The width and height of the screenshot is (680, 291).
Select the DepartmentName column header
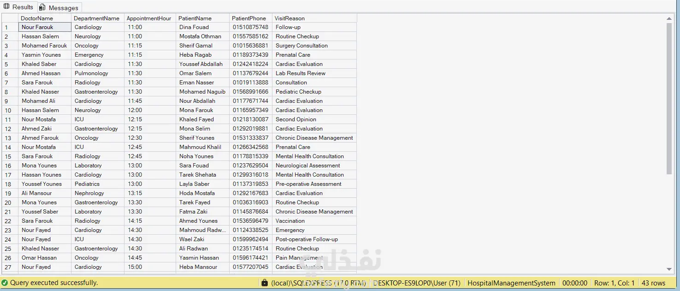point(98,18)
